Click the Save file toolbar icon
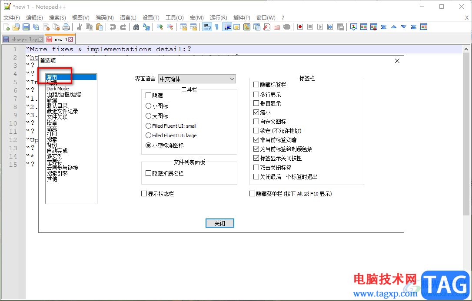The image size is (472, 301). [26, 27]
